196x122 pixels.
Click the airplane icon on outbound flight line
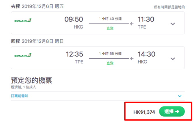(x=132, y=24)
